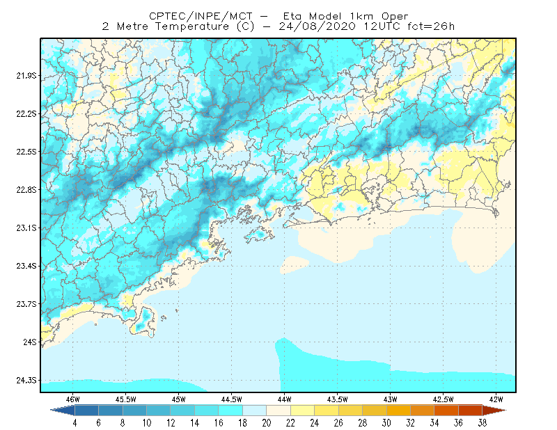Image resolution: width=557 pixels, height=430 pixels.
Task: Pick the 30–32 °C colorbar swatch
Action: coord(398,411)
